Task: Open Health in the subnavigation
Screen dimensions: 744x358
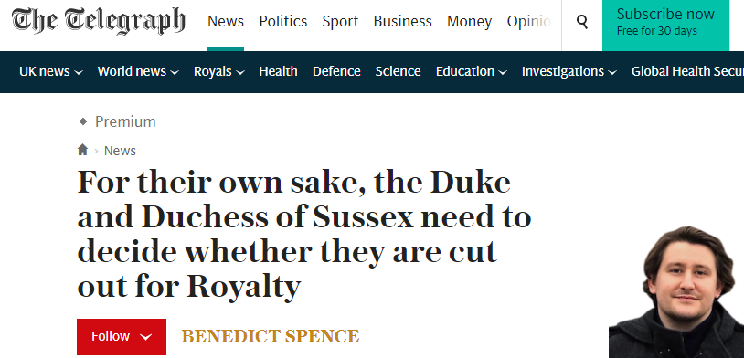Action: [279, 71]
